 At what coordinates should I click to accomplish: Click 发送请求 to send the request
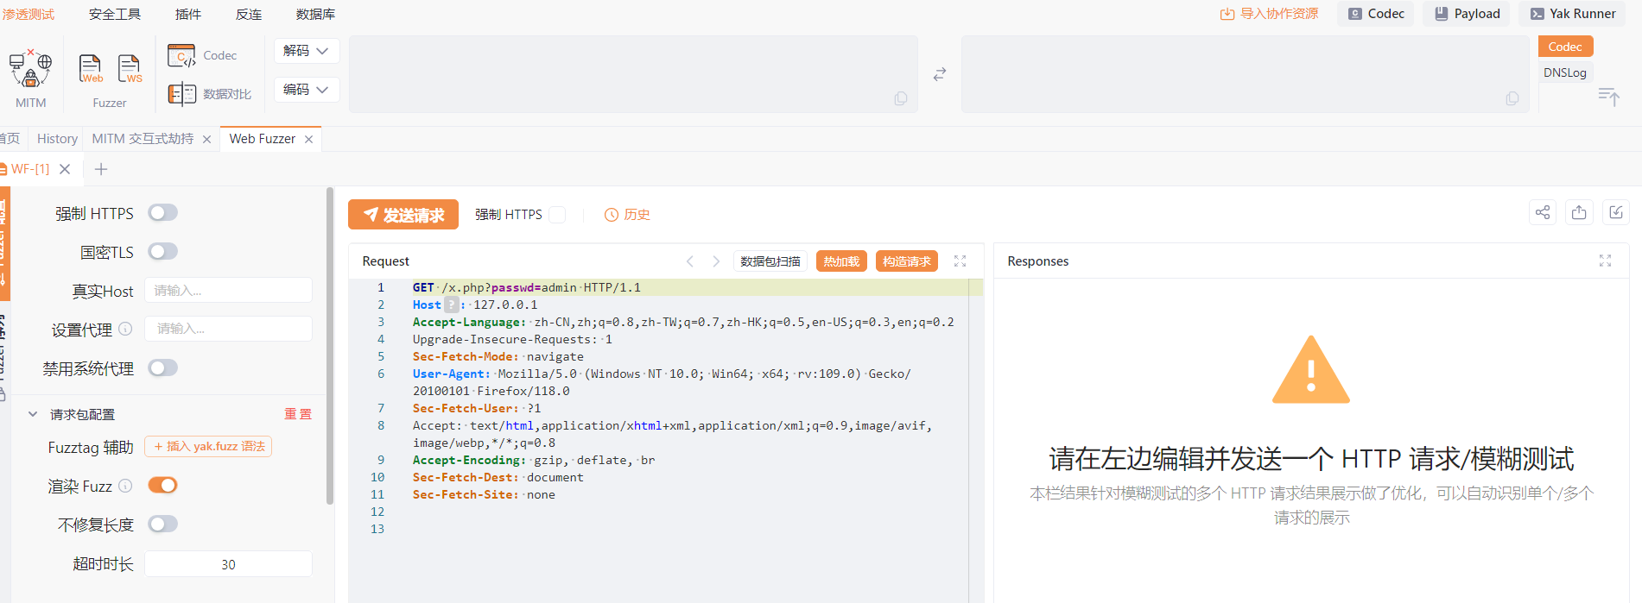(403, 215)
